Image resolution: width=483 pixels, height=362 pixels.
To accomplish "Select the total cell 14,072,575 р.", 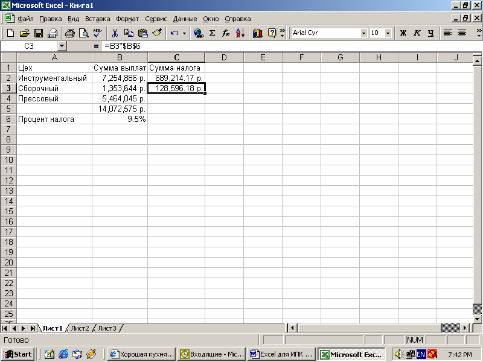I will (120, 109).
